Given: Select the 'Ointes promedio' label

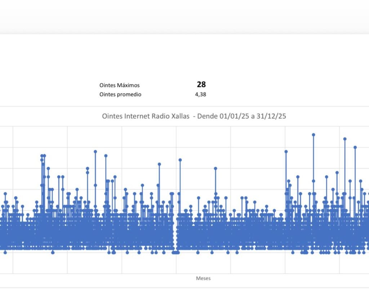Looking at the screenshot, I should tap(120, 94).
